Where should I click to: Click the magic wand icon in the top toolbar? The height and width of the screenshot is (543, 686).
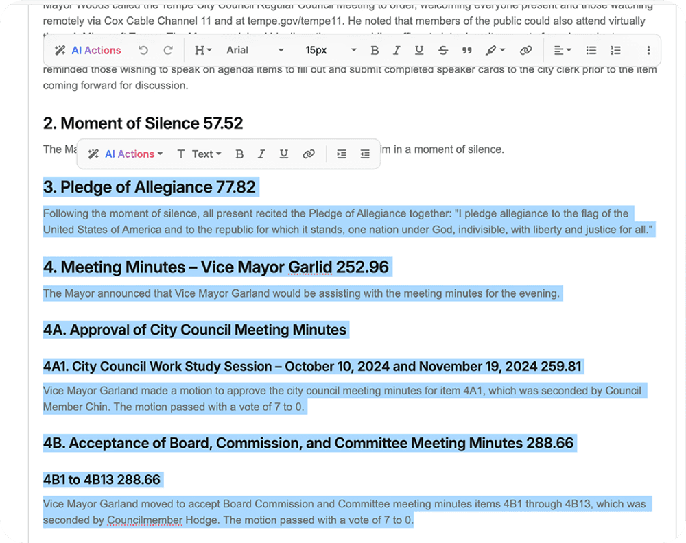click(60, 50)
